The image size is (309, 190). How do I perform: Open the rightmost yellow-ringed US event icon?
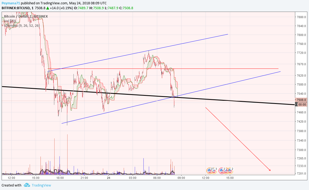(230, 171)
